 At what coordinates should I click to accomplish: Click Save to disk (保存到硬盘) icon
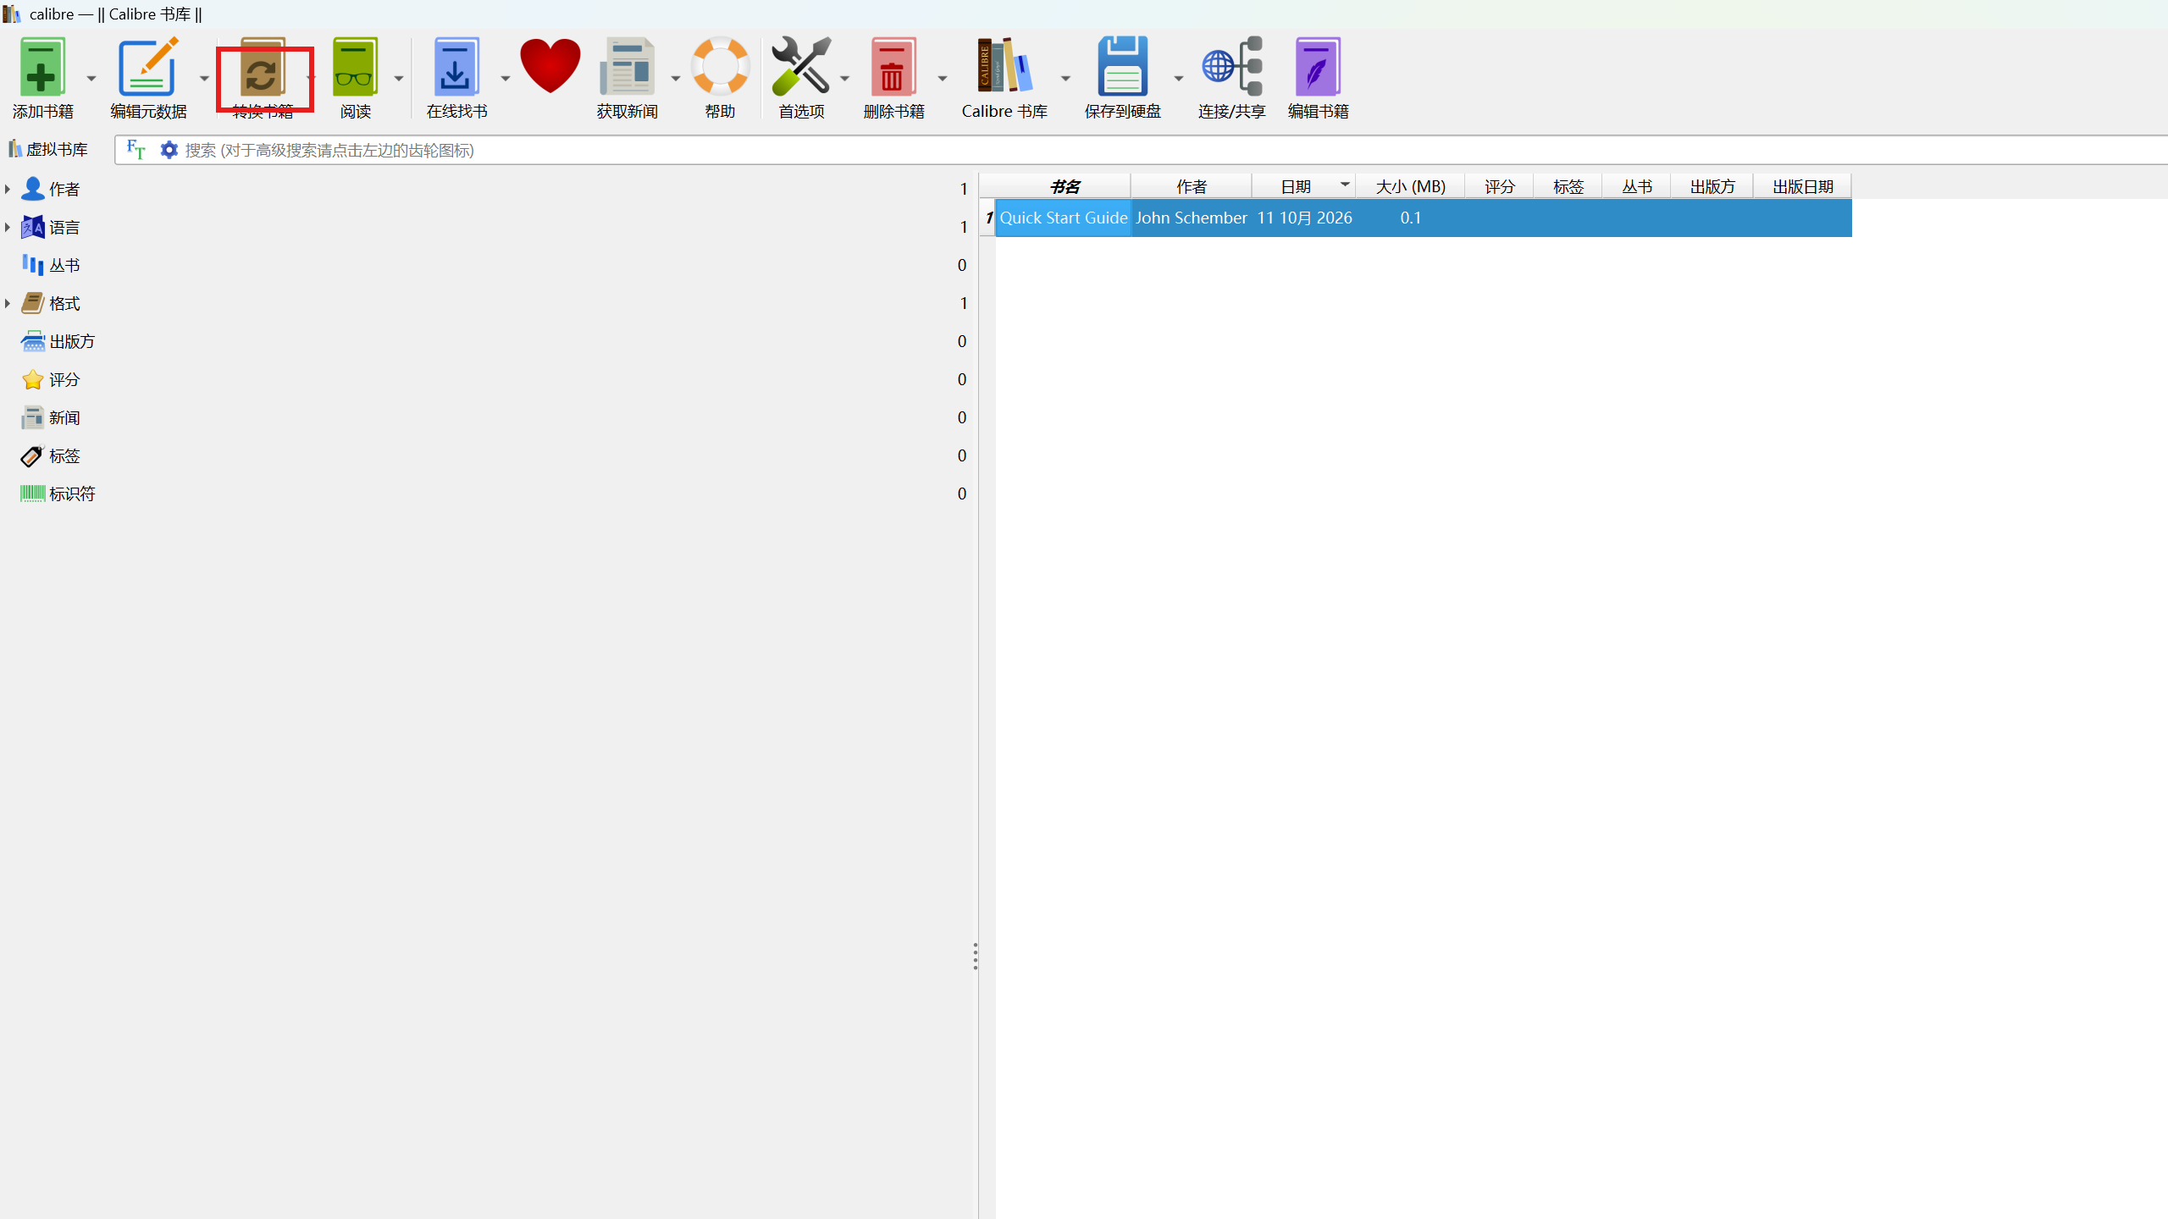tap(1123, 66)
